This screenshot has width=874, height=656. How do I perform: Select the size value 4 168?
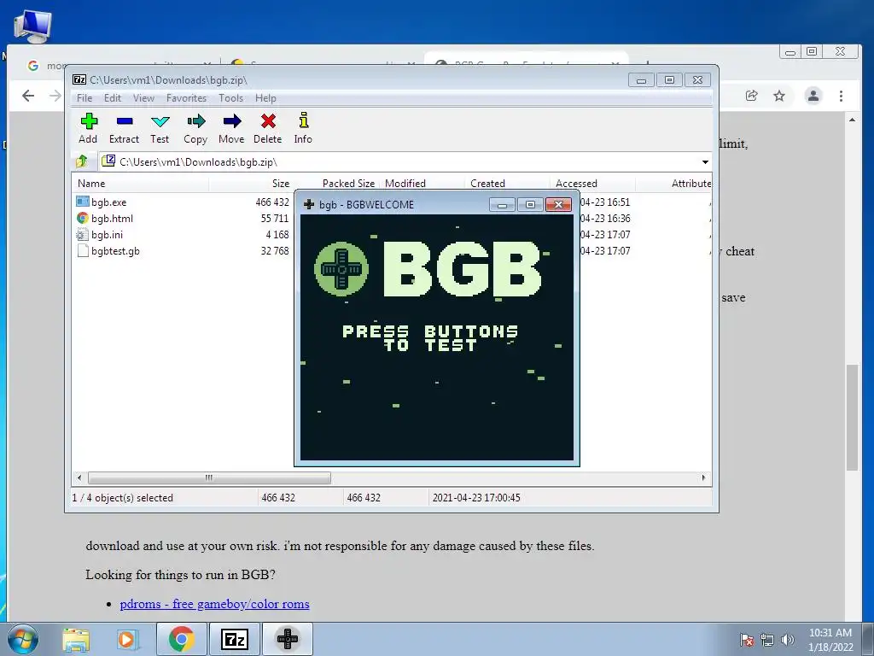coord(277,234)
